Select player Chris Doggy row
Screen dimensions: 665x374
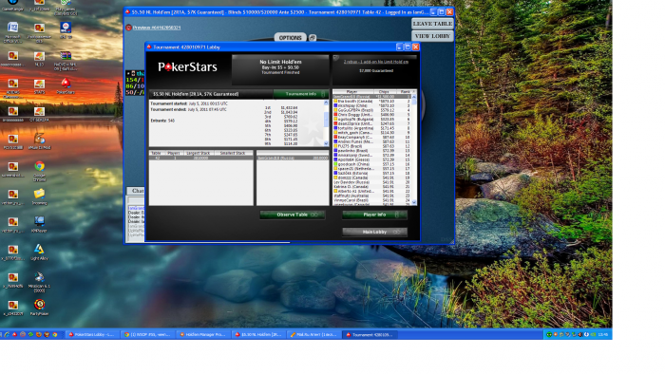click(372, 114)
